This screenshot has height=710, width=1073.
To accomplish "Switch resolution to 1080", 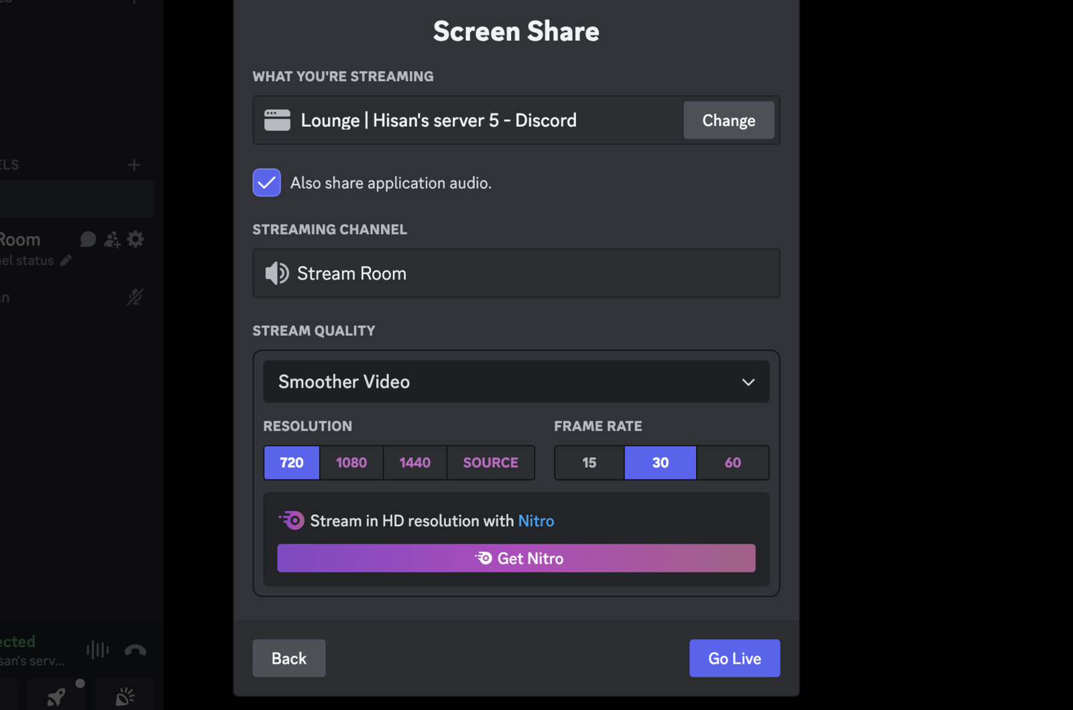I will coord(351,463).
